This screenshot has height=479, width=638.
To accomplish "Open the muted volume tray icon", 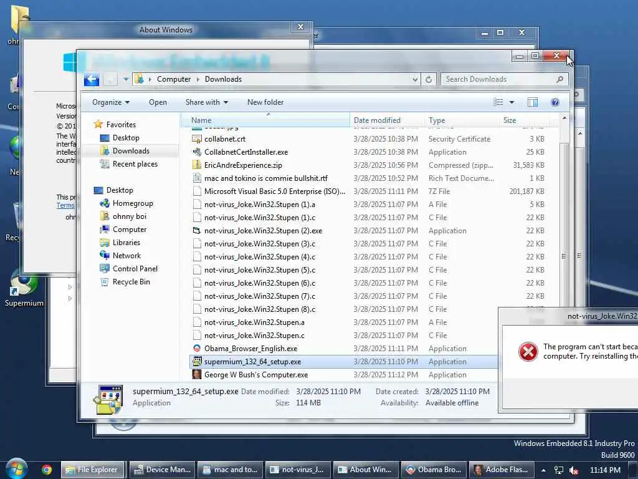I will coord(574,470).
